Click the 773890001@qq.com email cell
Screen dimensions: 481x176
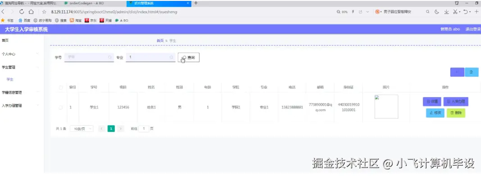tap(321, 107)
